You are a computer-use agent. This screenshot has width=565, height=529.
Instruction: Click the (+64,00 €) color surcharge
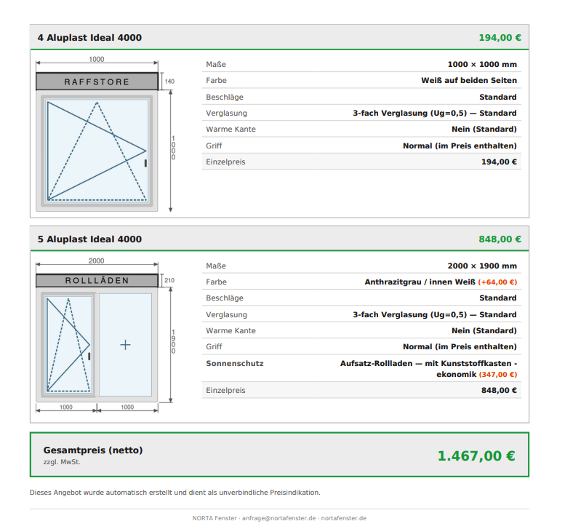(x=497, y=282)
